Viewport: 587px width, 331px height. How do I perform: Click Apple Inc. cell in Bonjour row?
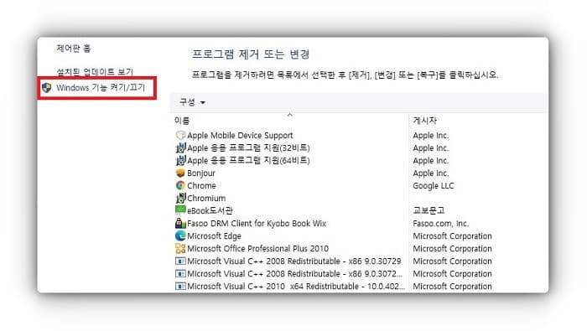[430, 173]
